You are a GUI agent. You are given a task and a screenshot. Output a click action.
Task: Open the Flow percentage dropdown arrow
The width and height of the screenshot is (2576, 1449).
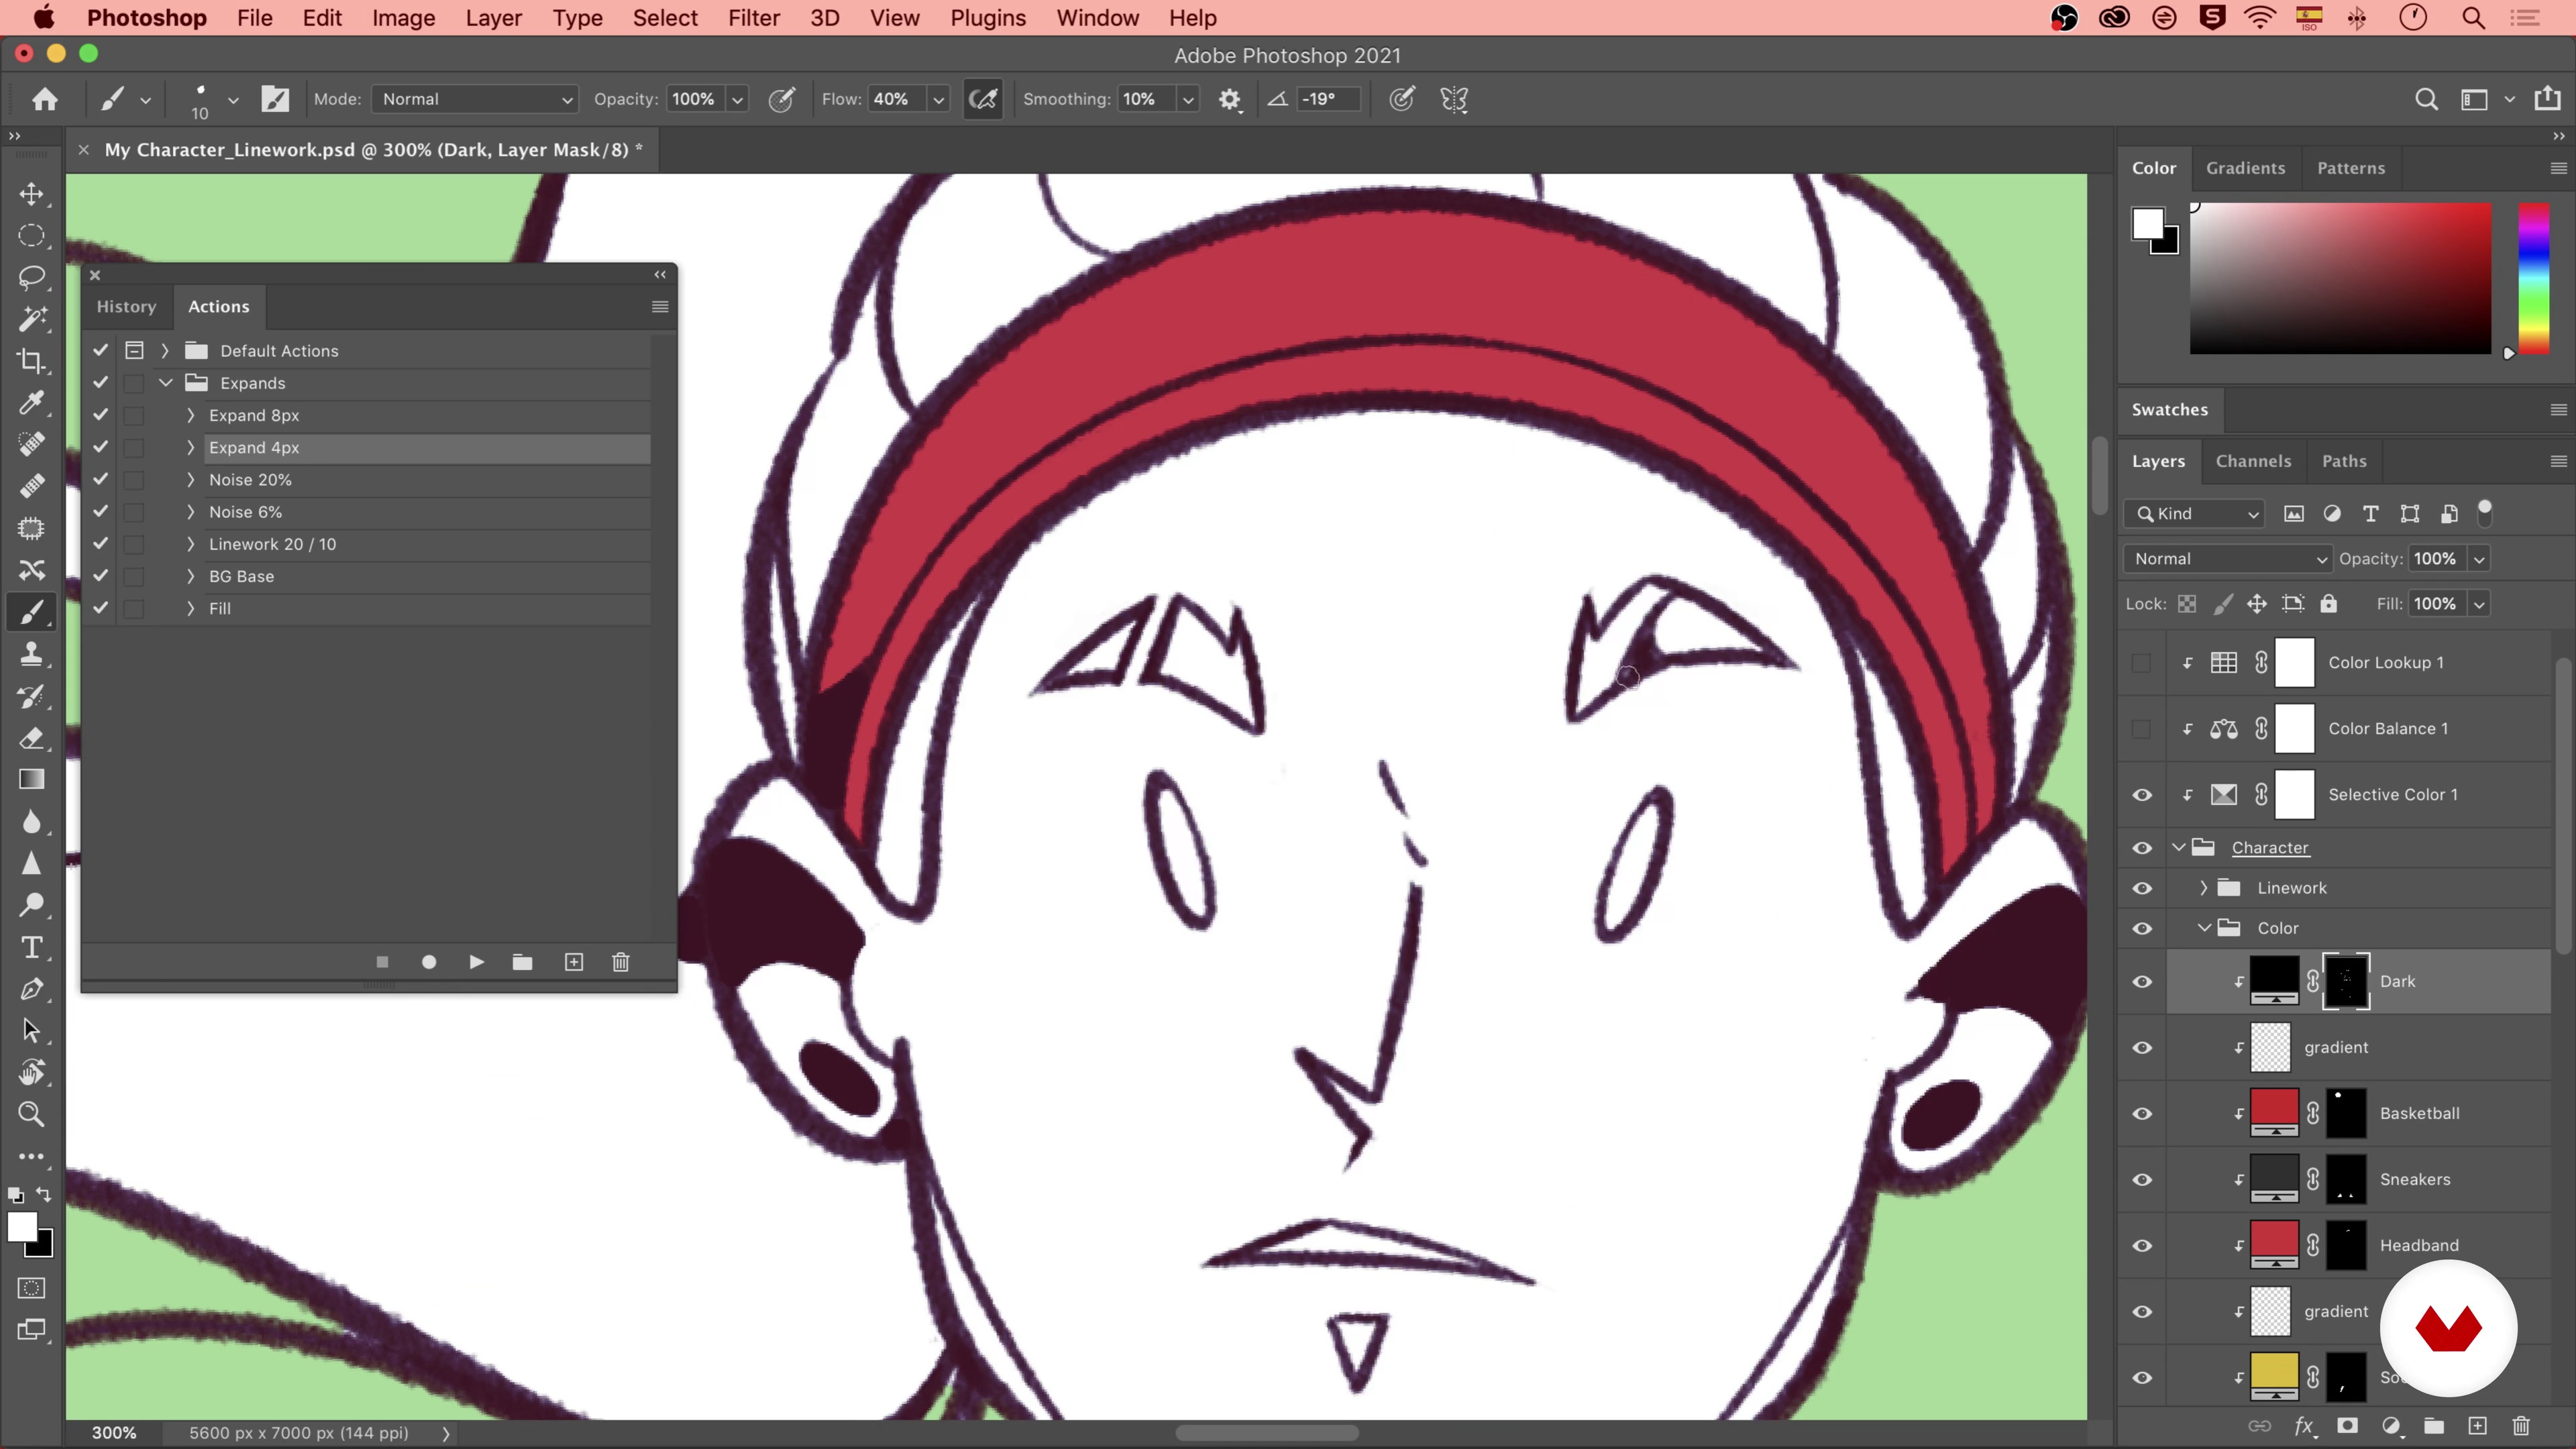coord(938,99)
